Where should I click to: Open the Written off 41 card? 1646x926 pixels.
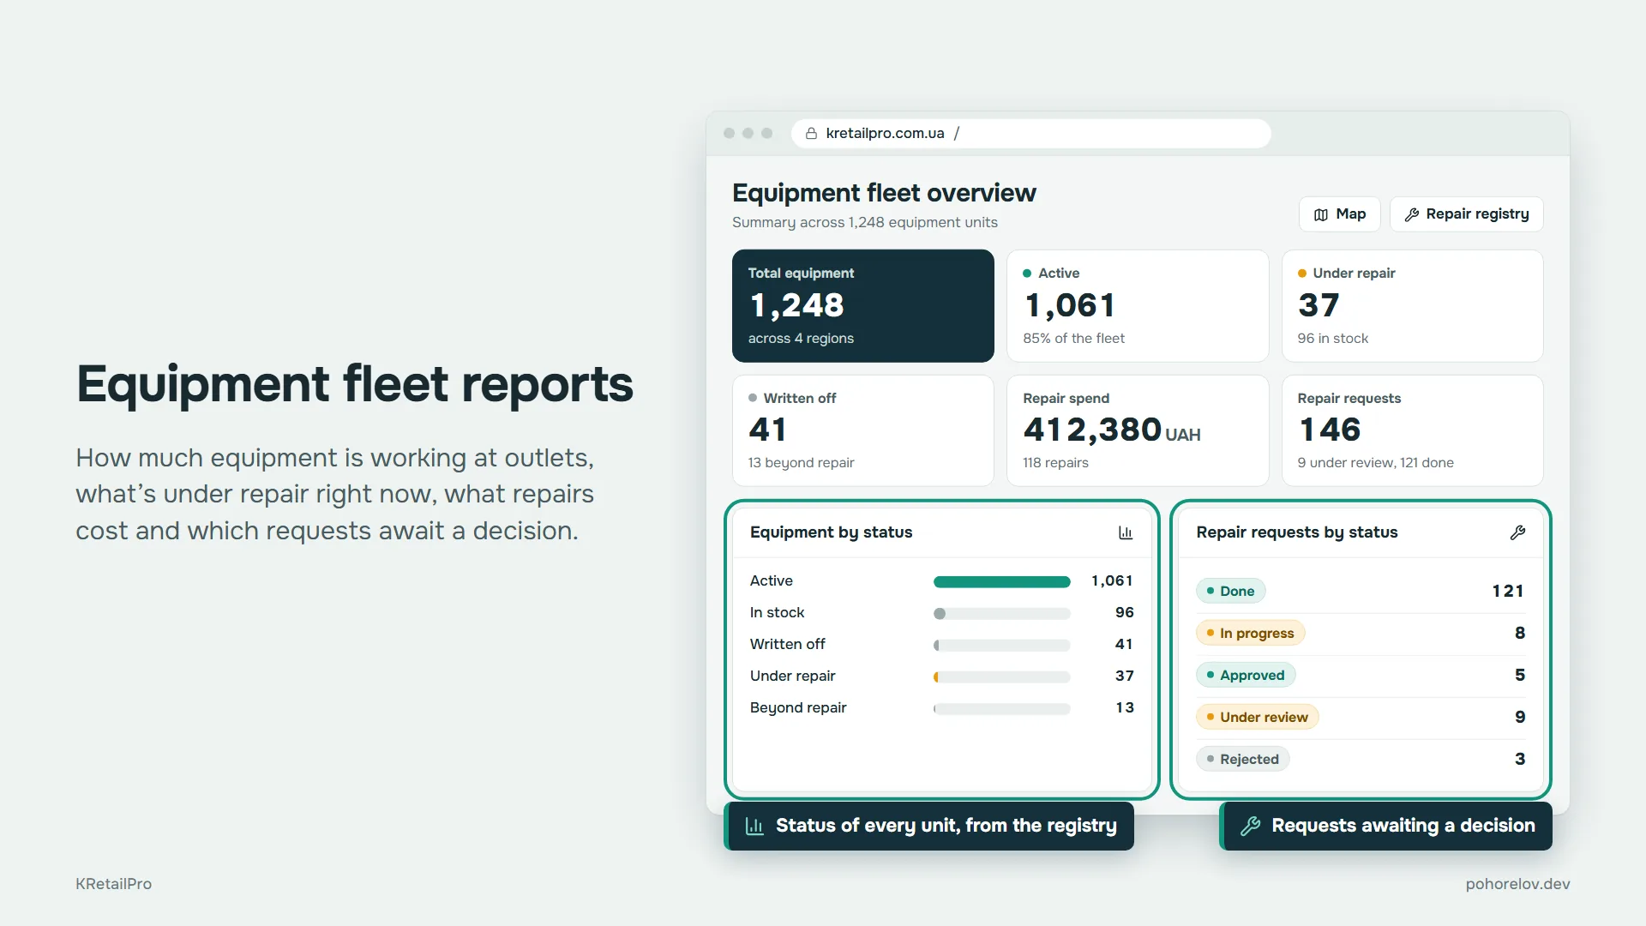[x=862, y=430]
